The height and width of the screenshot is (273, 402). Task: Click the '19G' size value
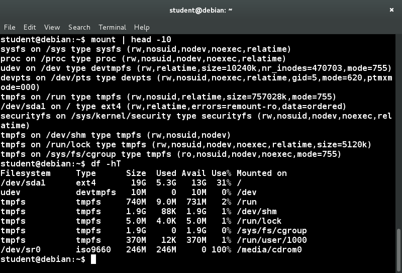pos(139,183)
